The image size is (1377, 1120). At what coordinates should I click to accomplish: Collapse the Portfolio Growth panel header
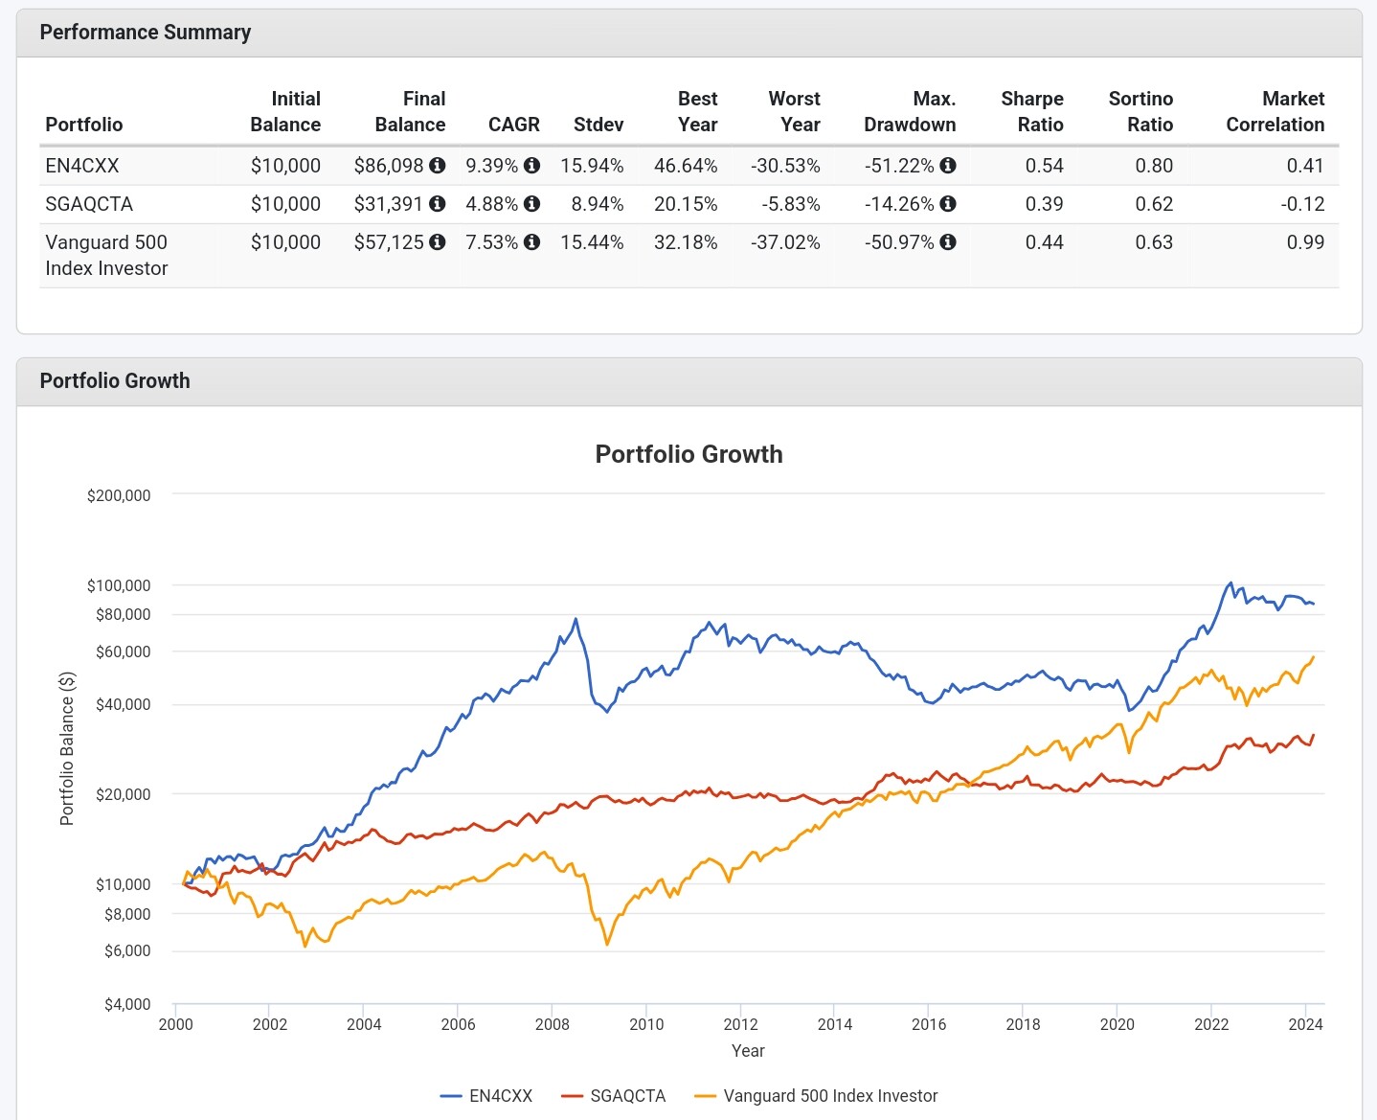click(115, 381)
